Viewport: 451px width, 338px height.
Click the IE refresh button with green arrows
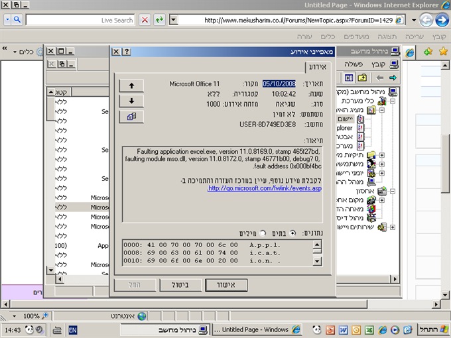tap(160, 20)
